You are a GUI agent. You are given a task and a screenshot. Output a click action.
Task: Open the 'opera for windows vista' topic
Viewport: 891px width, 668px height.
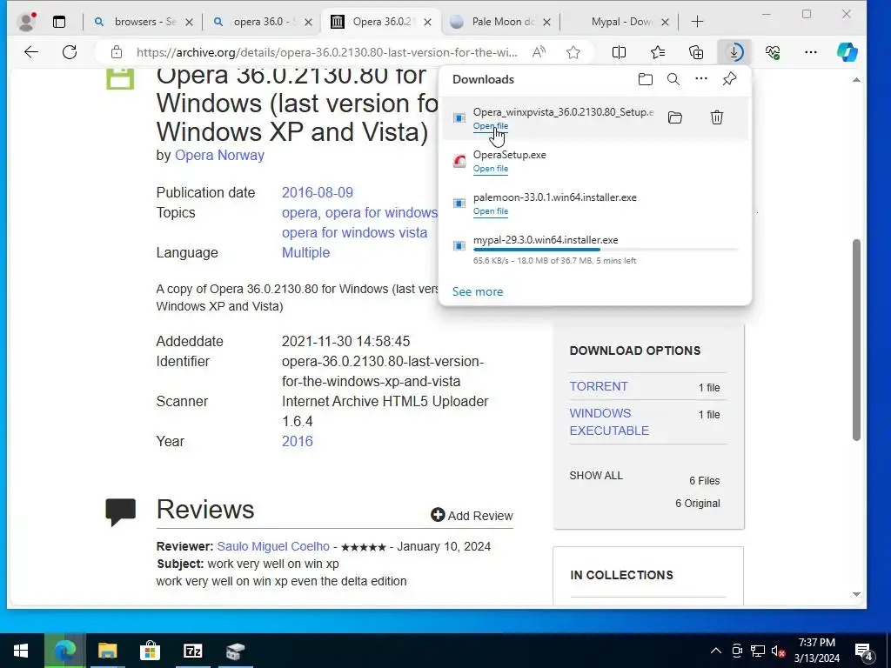pyautogui.click(x=355, y=232)
